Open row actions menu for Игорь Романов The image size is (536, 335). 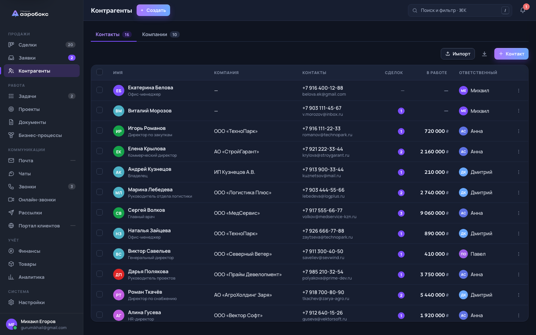(x=519, y=131)
